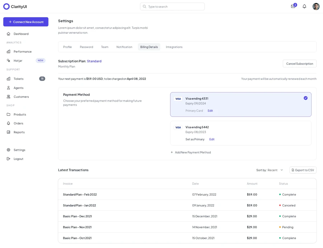323x248 pixels.
Task: Click the Hotjar cursor icon
Action: point(9,61)
